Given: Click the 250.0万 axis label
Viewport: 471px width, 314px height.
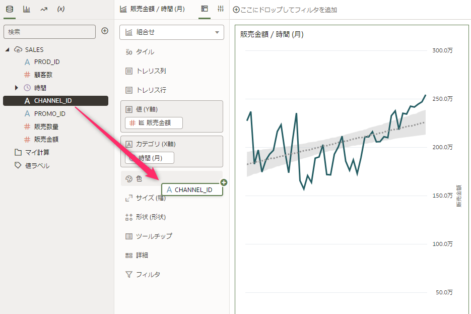Looking at the screenshot, I should [442, 99].
